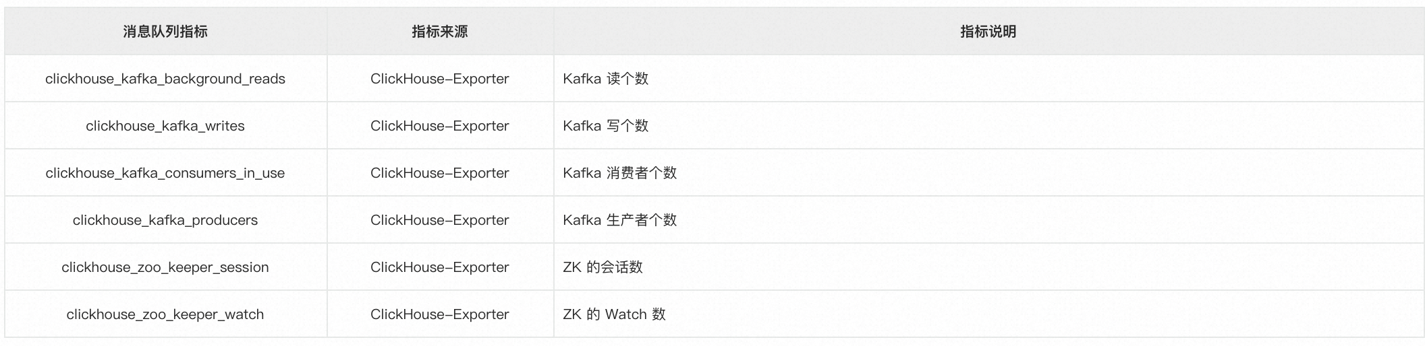This screenshot has width=1425, height=346.
Task: Click the Kafka 生产者个数 description
Action: [620, 220]
